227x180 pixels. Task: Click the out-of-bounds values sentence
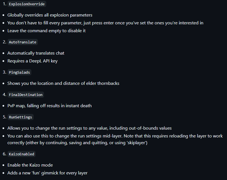[x=89, y=128]
